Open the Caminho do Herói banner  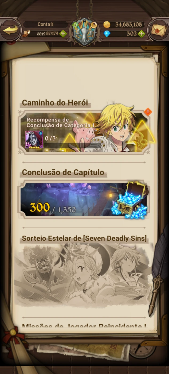coord(84,132)
